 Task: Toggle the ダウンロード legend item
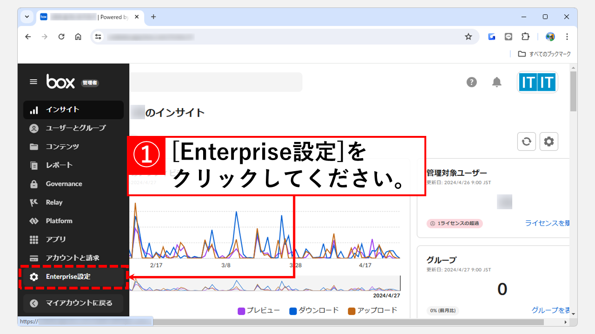click(314, 310)
